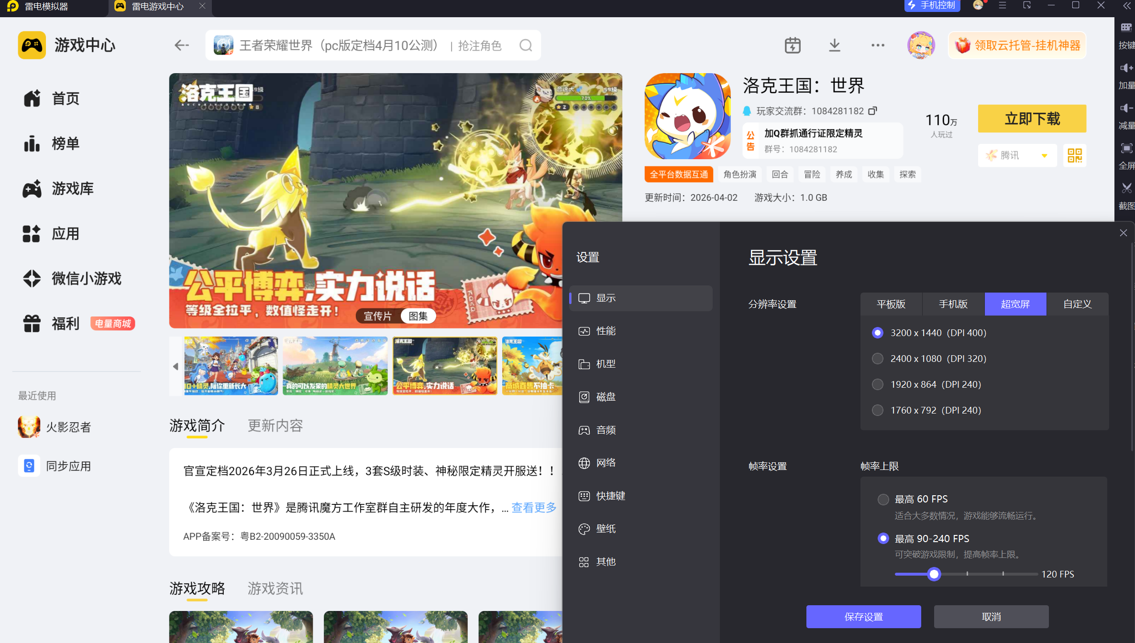Screen dimensions: 1135x643
Task: Switch to the 手机版 resolution tab
Action: (953, 304)
